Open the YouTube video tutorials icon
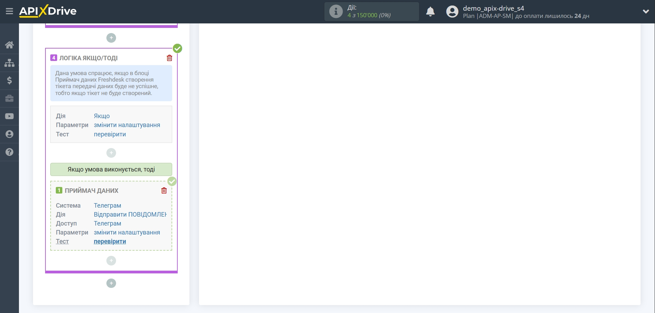Screen dimensions: 655x313 [x=9, y=116]
